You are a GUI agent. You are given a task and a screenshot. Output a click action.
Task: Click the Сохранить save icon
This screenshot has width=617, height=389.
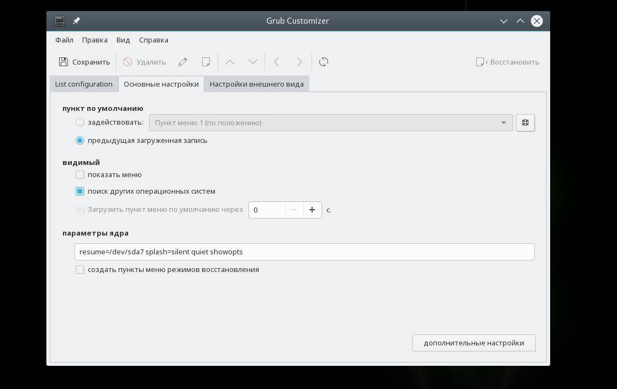[x=64, y=62]
